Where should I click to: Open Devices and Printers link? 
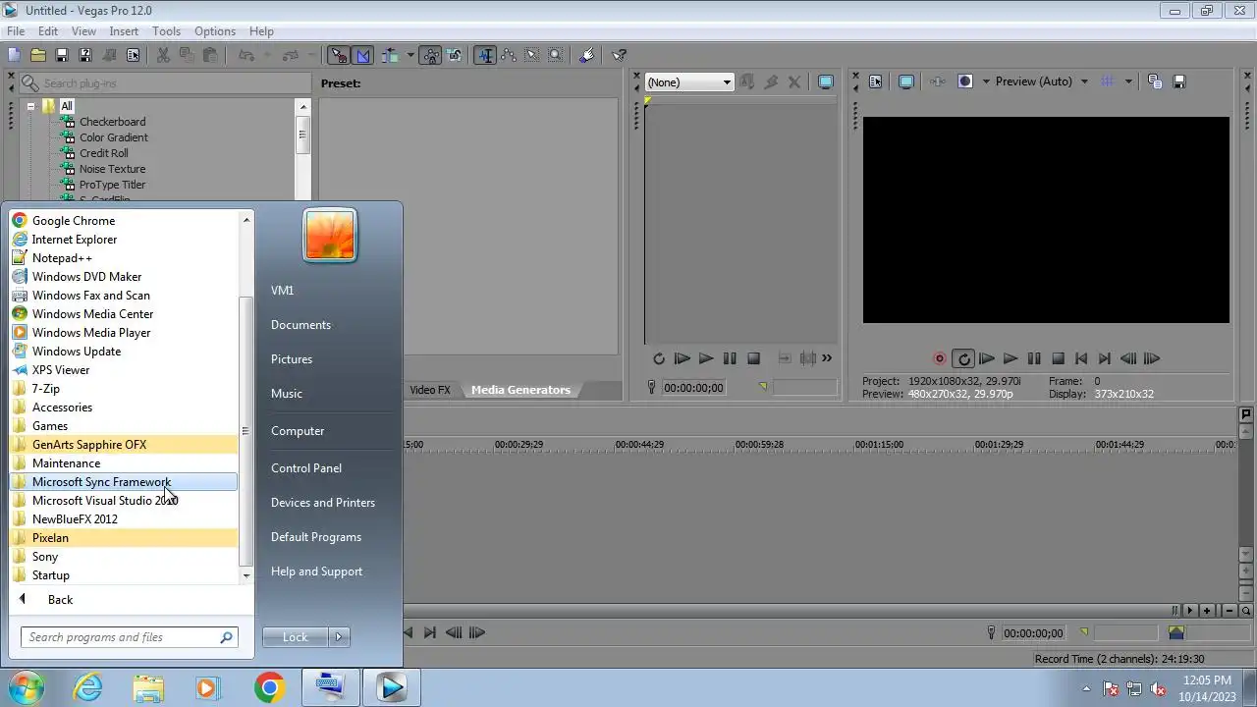pos(323,503)
